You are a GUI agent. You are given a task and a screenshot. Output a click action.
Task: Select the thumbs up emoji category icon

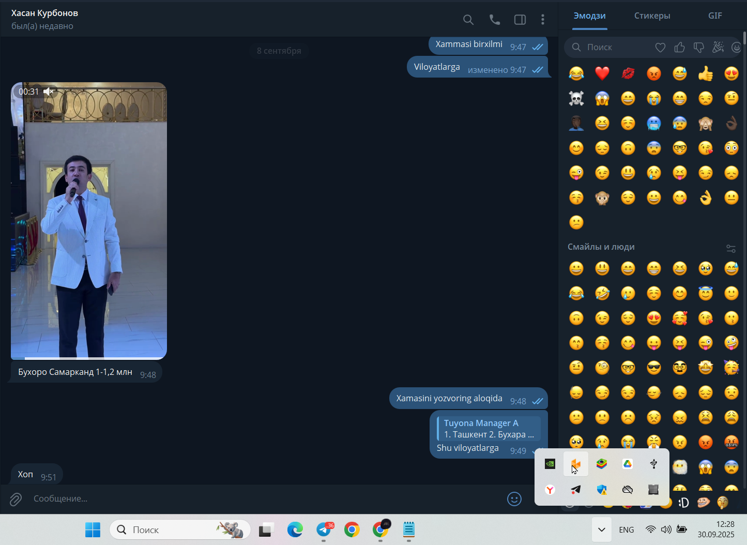pyautogui.click(x=679, y=48)
